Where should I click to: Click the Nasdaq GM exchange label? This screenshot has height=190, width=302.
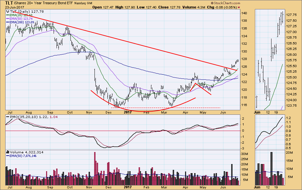pyautogui.click(x=83, y=3)
